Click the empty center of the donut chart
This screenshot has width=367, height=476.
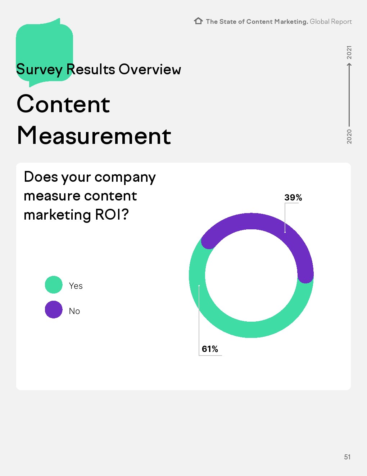pos(251,275)
